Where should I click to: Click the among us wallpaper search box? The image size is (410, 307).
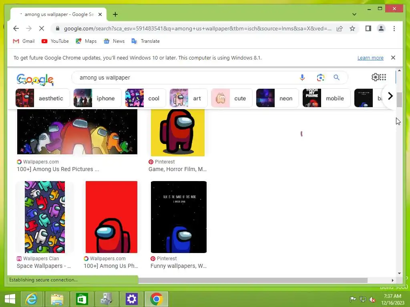click(x=183, y=78)
